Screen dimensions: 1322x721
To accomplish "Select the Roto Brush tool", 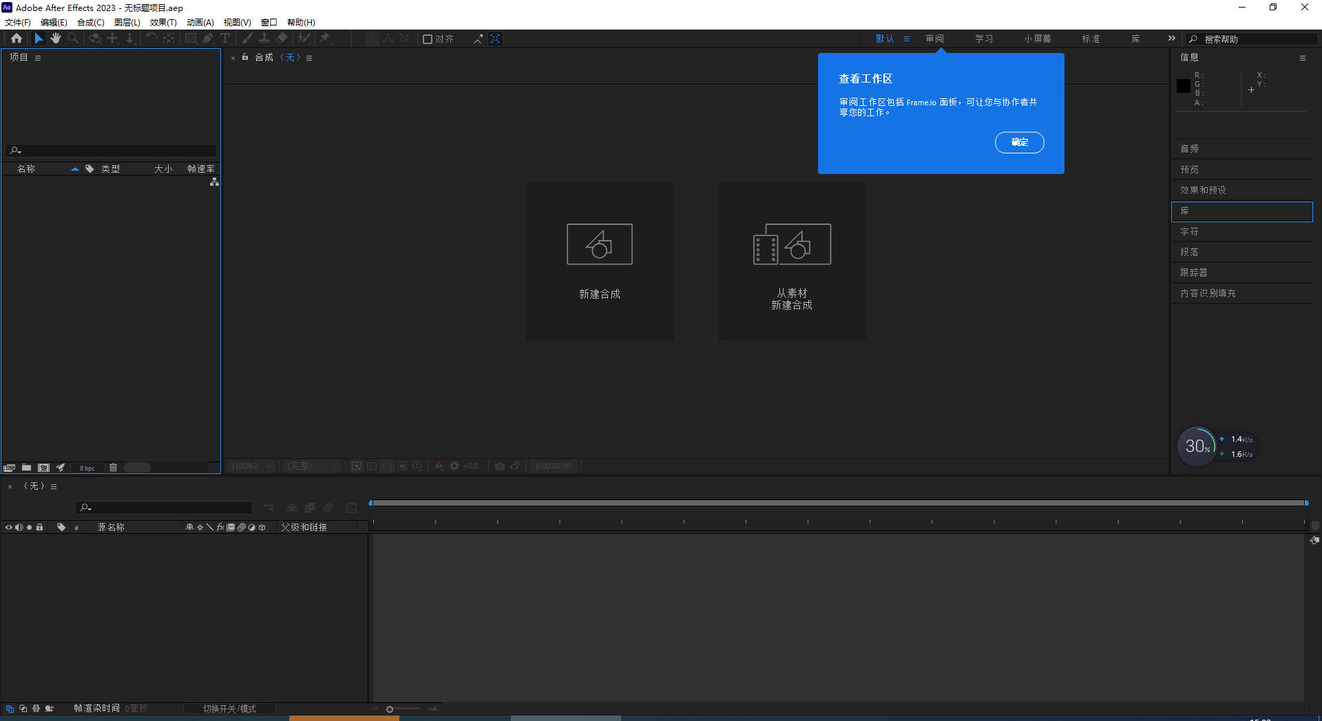I will click(304, 39).
